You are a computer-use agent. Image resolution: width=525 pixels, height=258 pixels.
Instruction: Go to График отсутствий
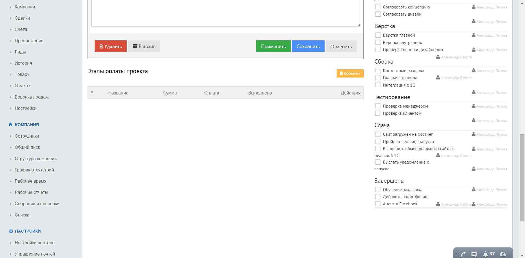pyautogui.click(x=34, y=170)
